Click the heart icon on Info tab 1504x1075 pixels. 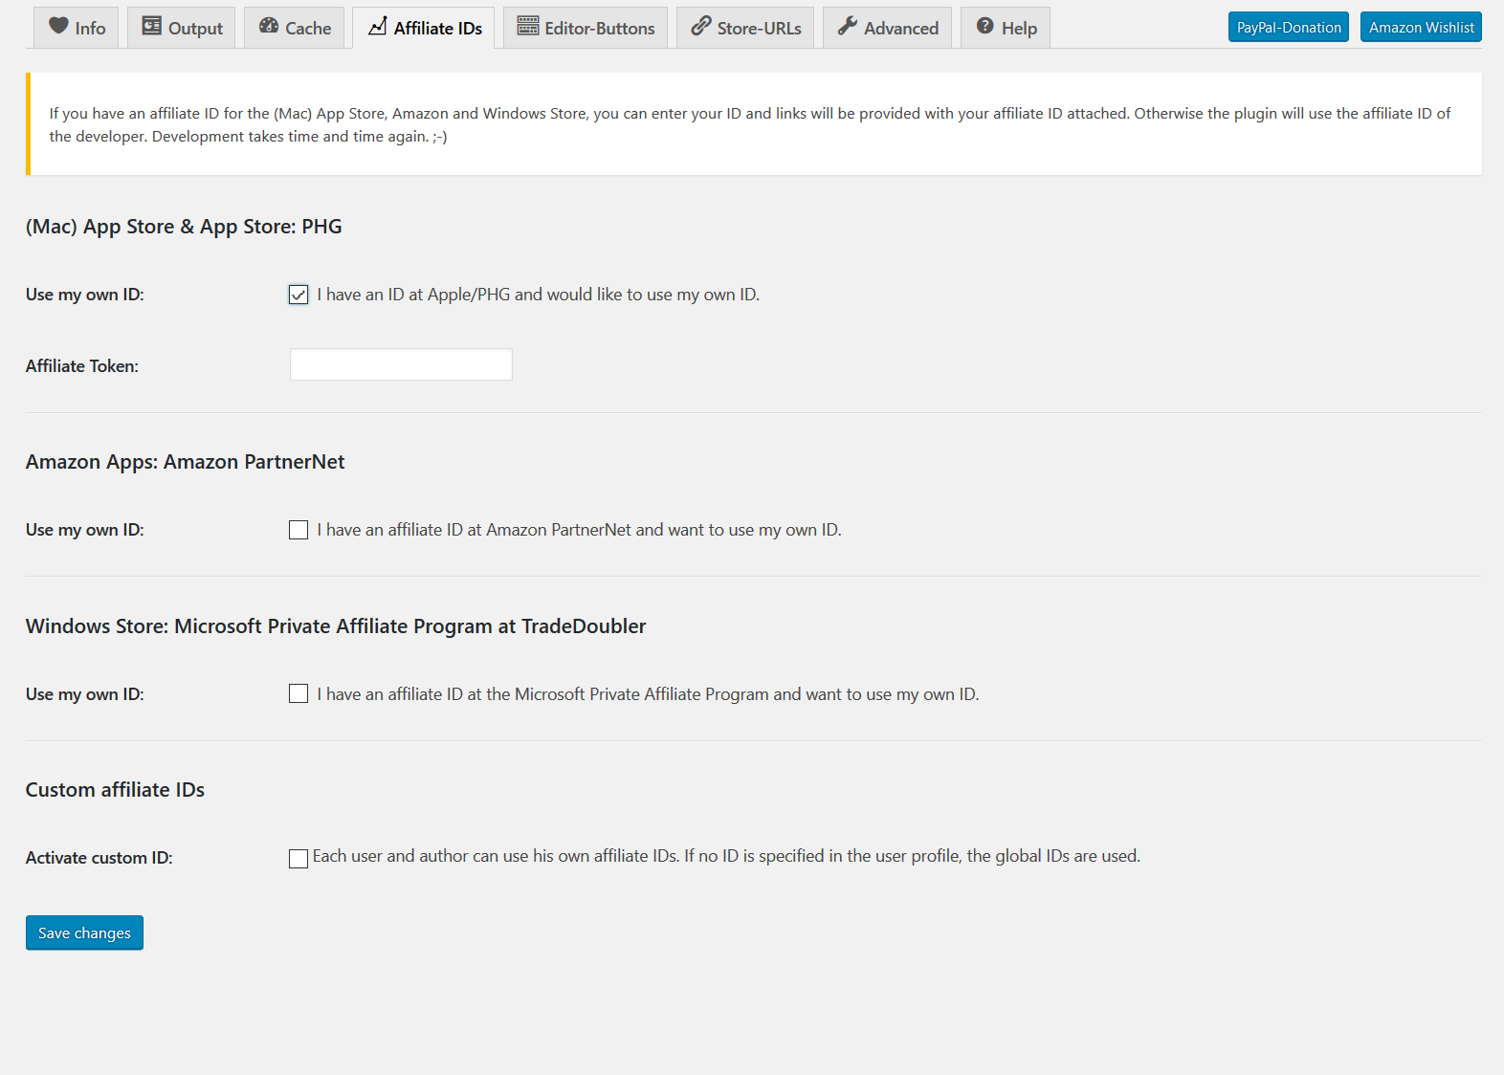pos(58,27)
